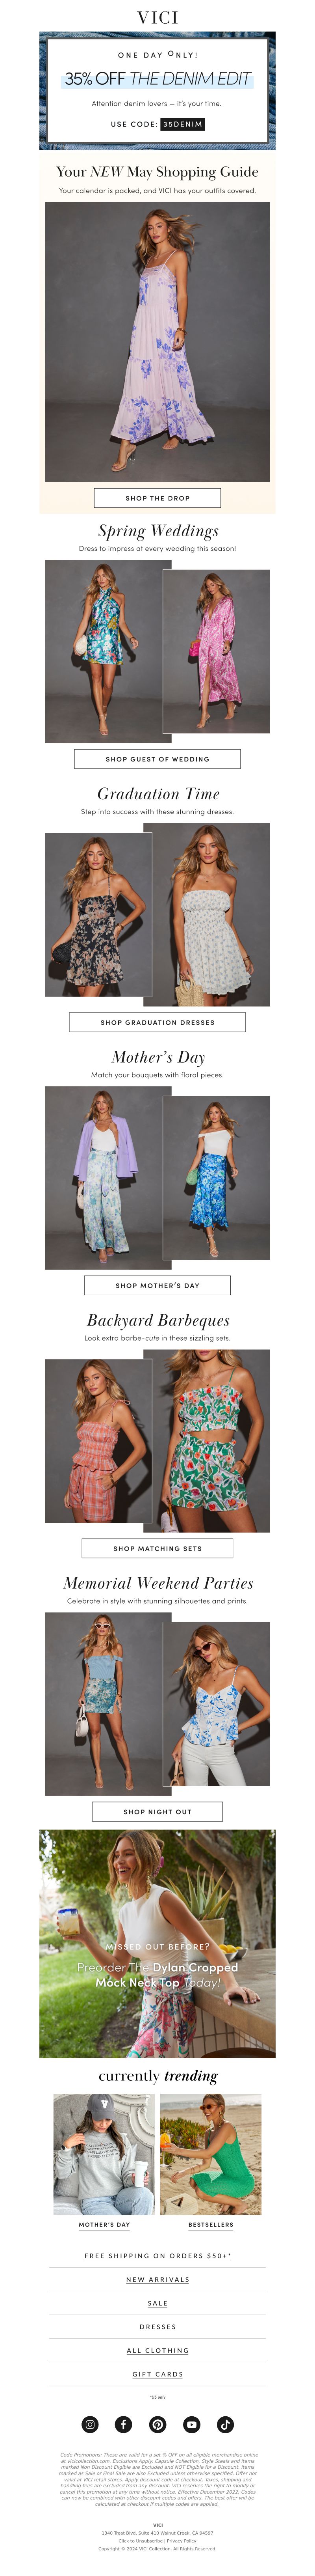Click the VICI logo at top
315x2576 pixels.
tap(158, 17)
